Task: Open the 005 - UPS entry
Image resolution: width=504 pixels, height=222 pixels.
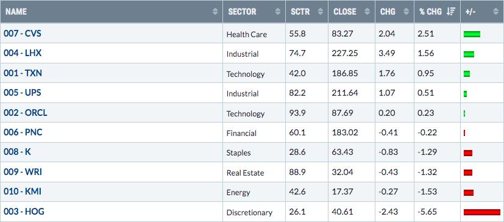Action: click(22, 93)
